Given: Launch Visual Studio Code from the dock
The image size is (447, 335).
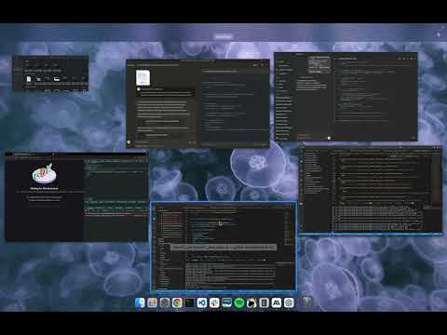Looking at the screenshot, I should [202, 302].
